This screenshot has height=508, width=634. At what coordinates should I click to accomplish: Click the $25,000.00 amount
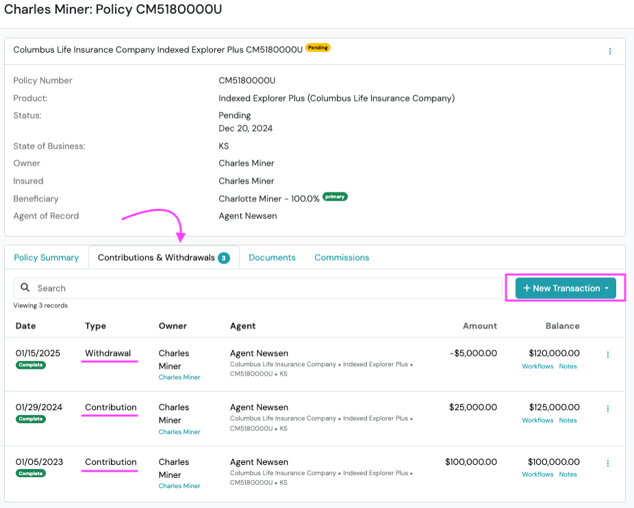coord(473,407)
